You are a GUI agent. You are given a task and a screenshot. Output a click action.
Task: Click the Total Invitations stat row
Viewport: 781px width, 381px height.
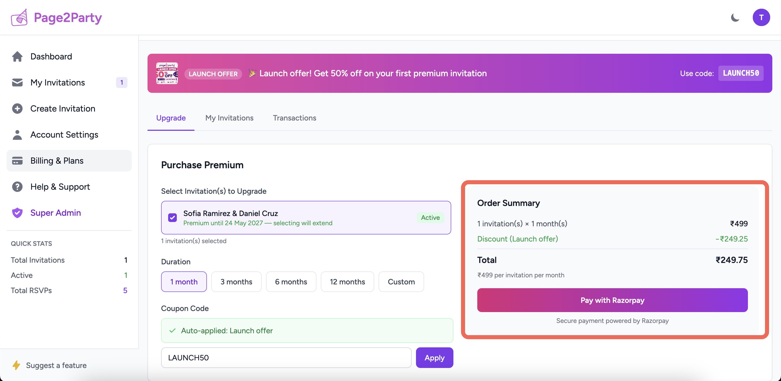[69, 260]
